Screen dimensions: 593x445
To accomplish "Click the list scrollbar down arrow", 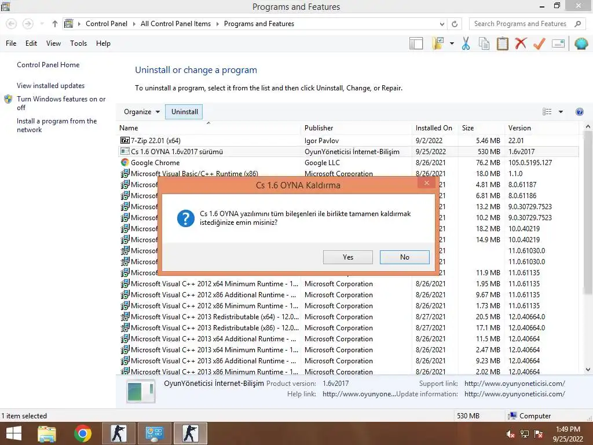I will (x=588, y=370).
